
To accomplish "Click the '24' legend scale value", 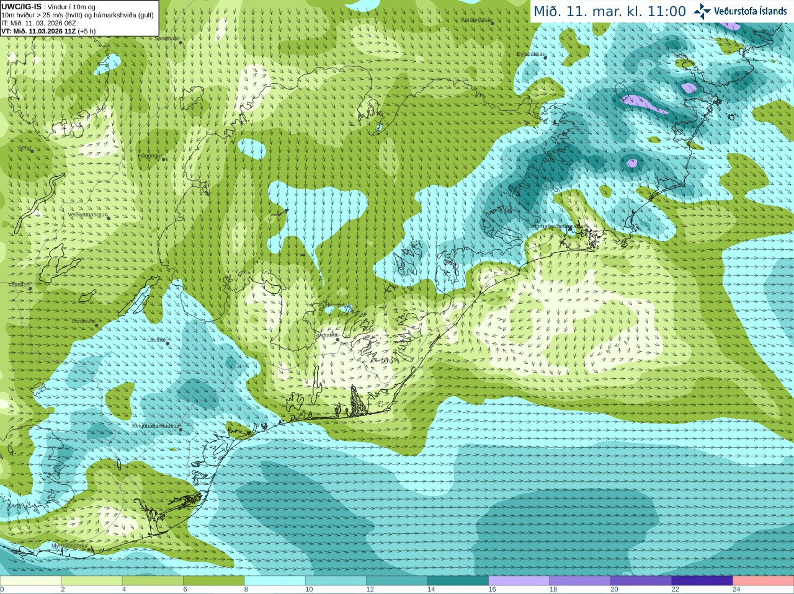I will [737, 590].
